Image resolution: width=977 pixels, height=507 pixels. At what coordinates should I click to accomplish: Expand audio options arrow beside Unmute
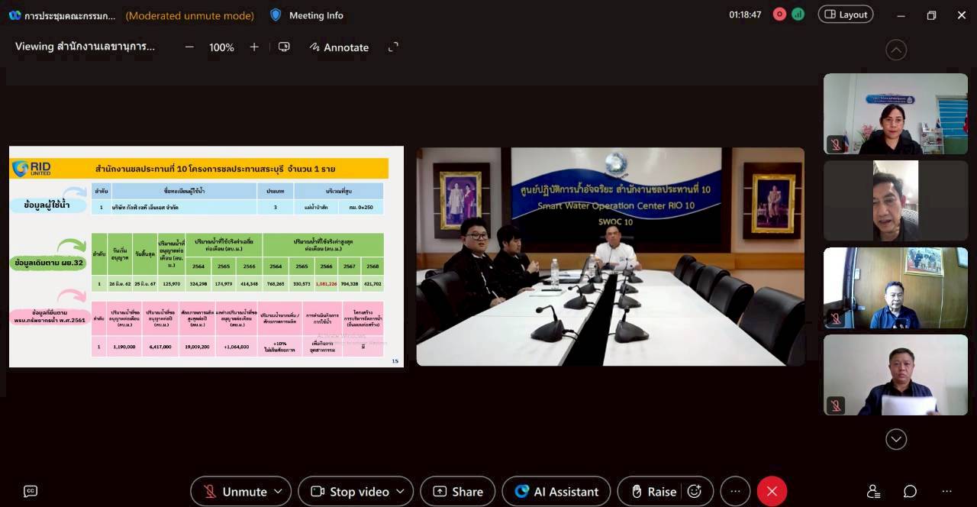click(x=279, y=492)
